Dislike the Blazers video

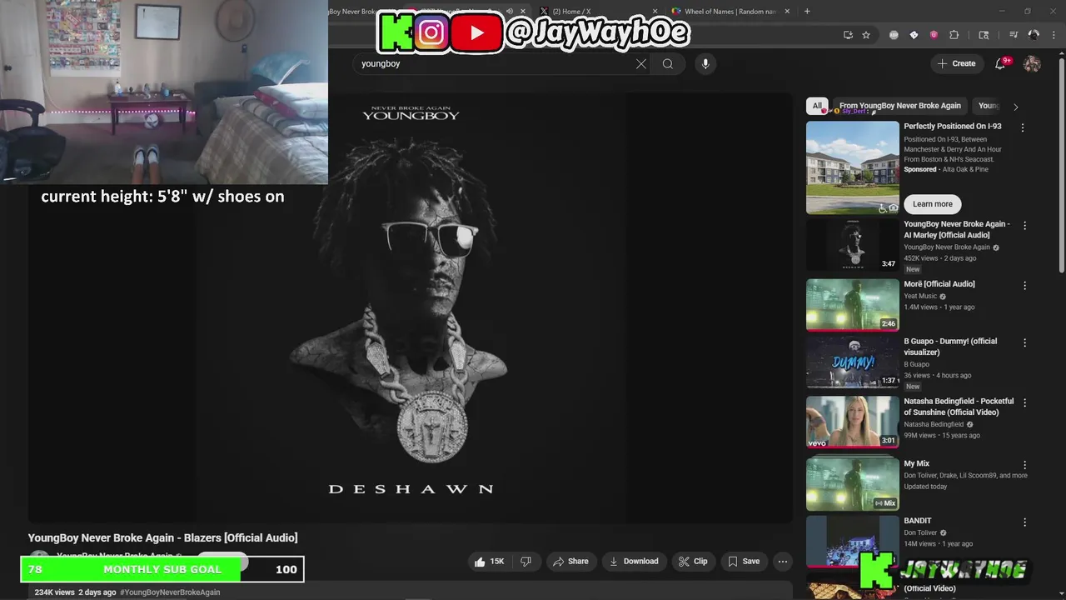(x=526, y=562)
